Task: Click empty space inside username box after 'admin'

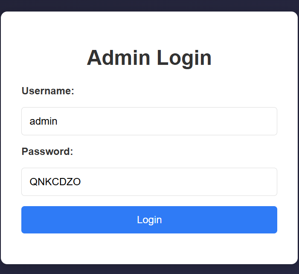Action: point(167,121)
